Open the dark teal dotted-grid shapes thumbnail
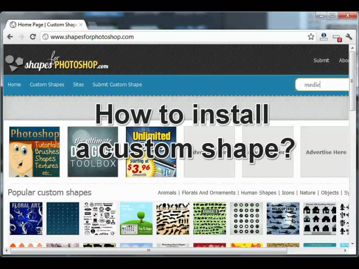This screenshot has height=269, width=359. pos(63,219)
